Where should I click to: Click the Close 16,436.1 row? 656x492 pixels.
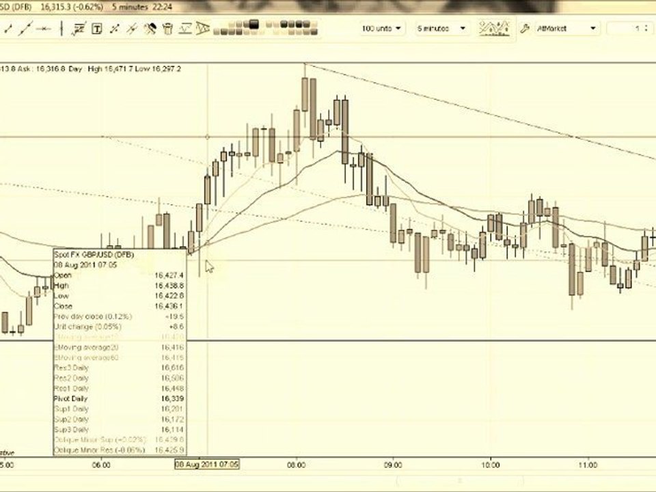pos(119,306)
